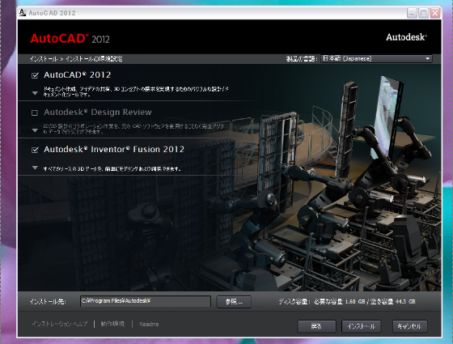The width and height of the screenshot is (453, 344).
Task: Click the 参照... browse button
Action: pyautogui.click(x=234, y=302)
